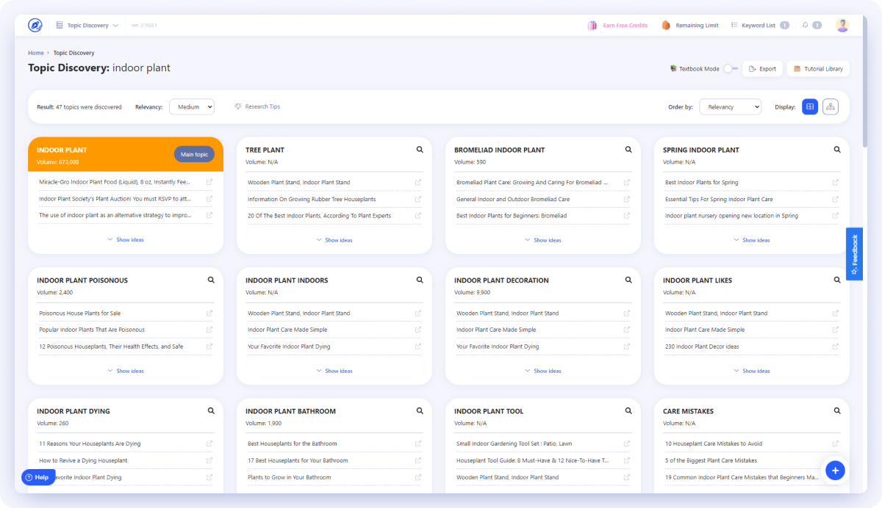Export the discovered topics

pos(762,68)
